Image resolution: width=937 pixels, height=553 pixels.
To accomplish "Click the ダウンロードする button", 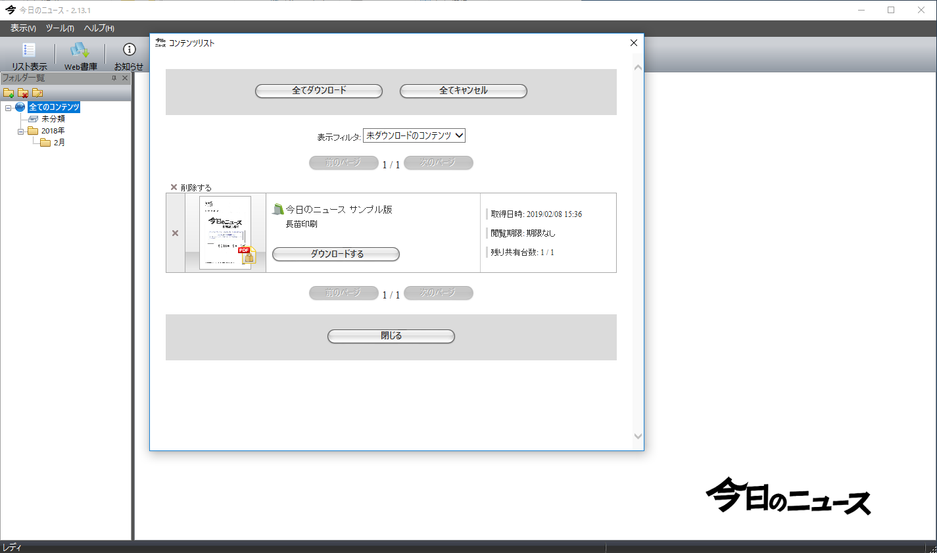I will (336, 254).
